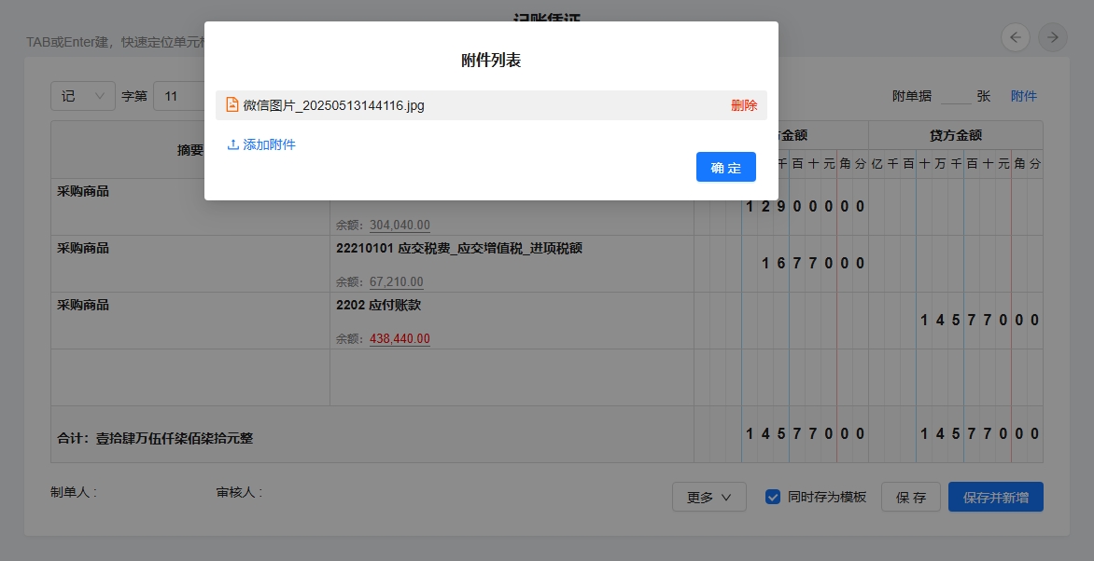Expand the 更多 dropdown button
Screen dimensions: 1094x561
click(x=708, y=497)
